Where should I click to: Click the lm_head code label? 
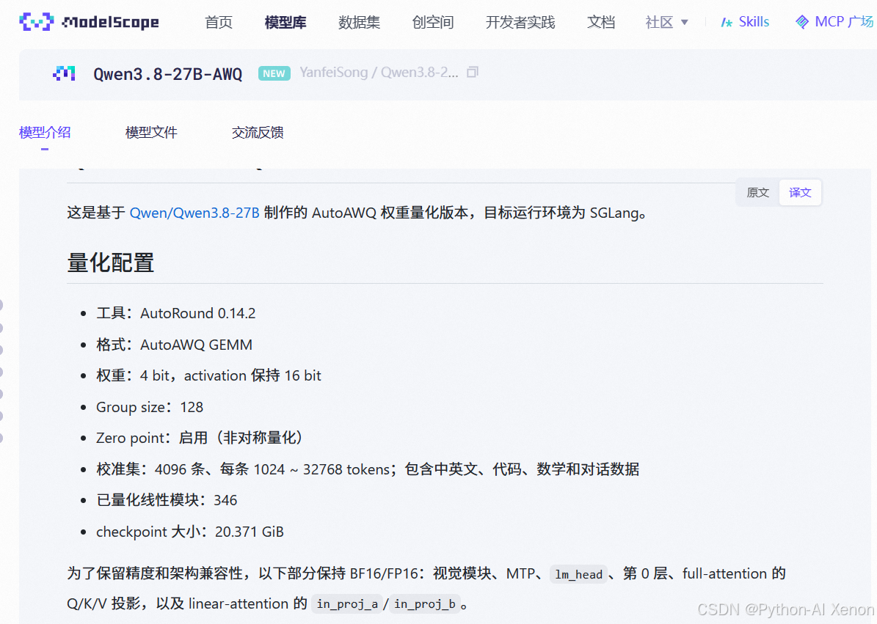tap(579, 574)
